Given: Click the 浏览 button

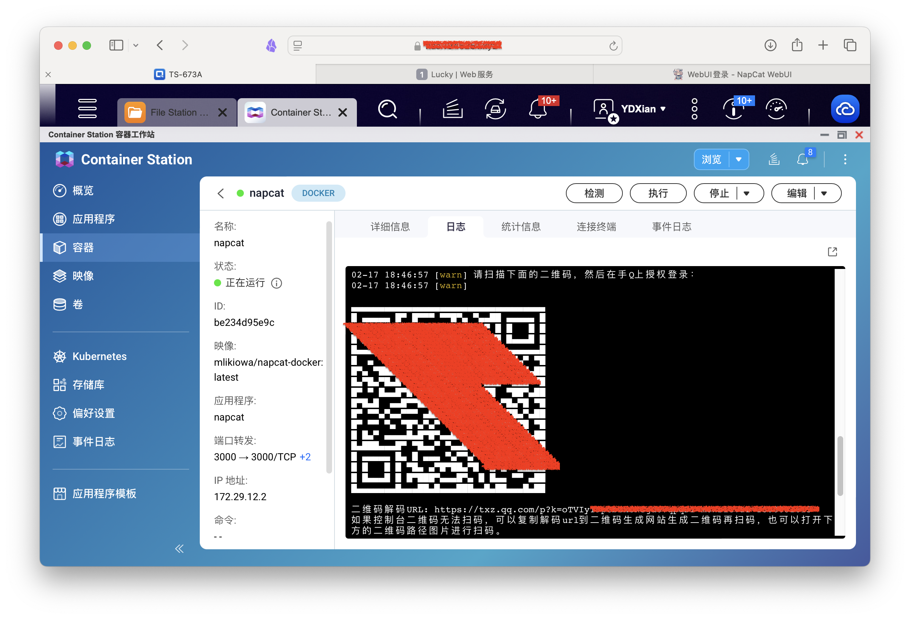Looking at the screenshot, I should pyautogui.click(x=711, y=159).
